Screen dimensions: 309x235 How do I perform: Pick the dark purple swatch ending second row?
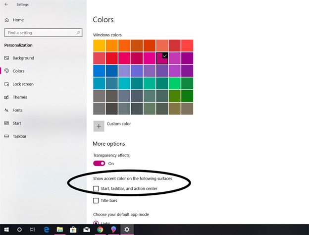[187, 58]
